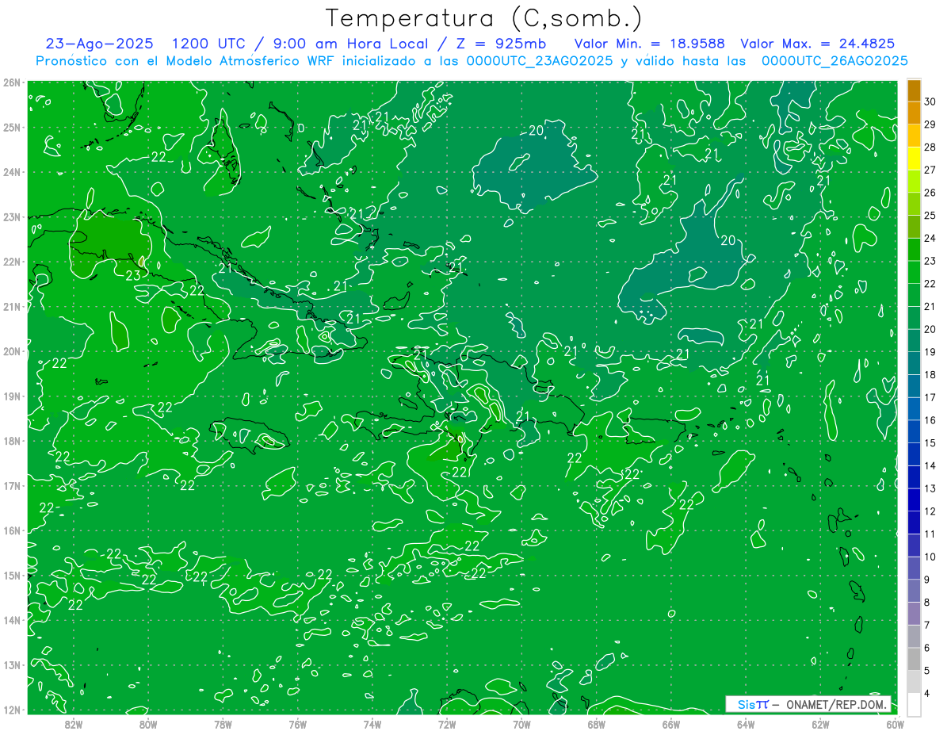Click the title 'Temperatura (C,somb.)'
Image resolution: width=951 pixels, height=735 pixels.
[484, 19]
